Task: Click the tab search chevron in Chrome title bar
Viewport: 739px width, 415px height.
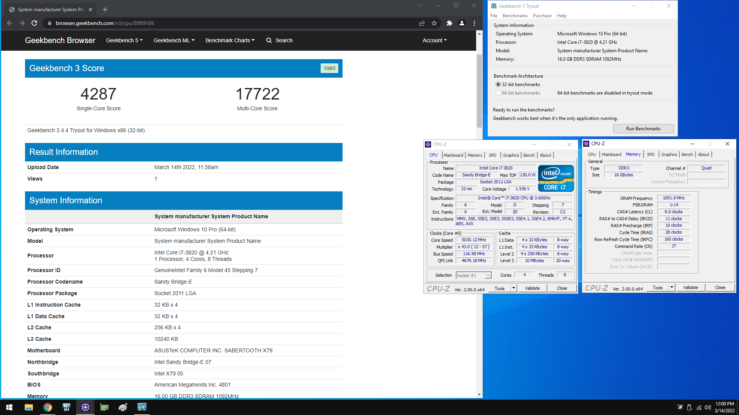Action: (x=421, y=5)
